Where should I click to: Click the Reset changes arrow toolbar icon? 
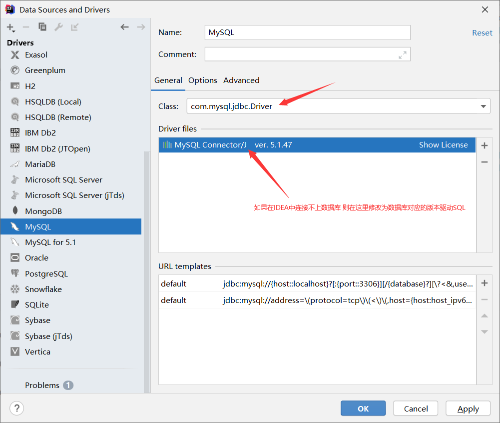(74, 27)
